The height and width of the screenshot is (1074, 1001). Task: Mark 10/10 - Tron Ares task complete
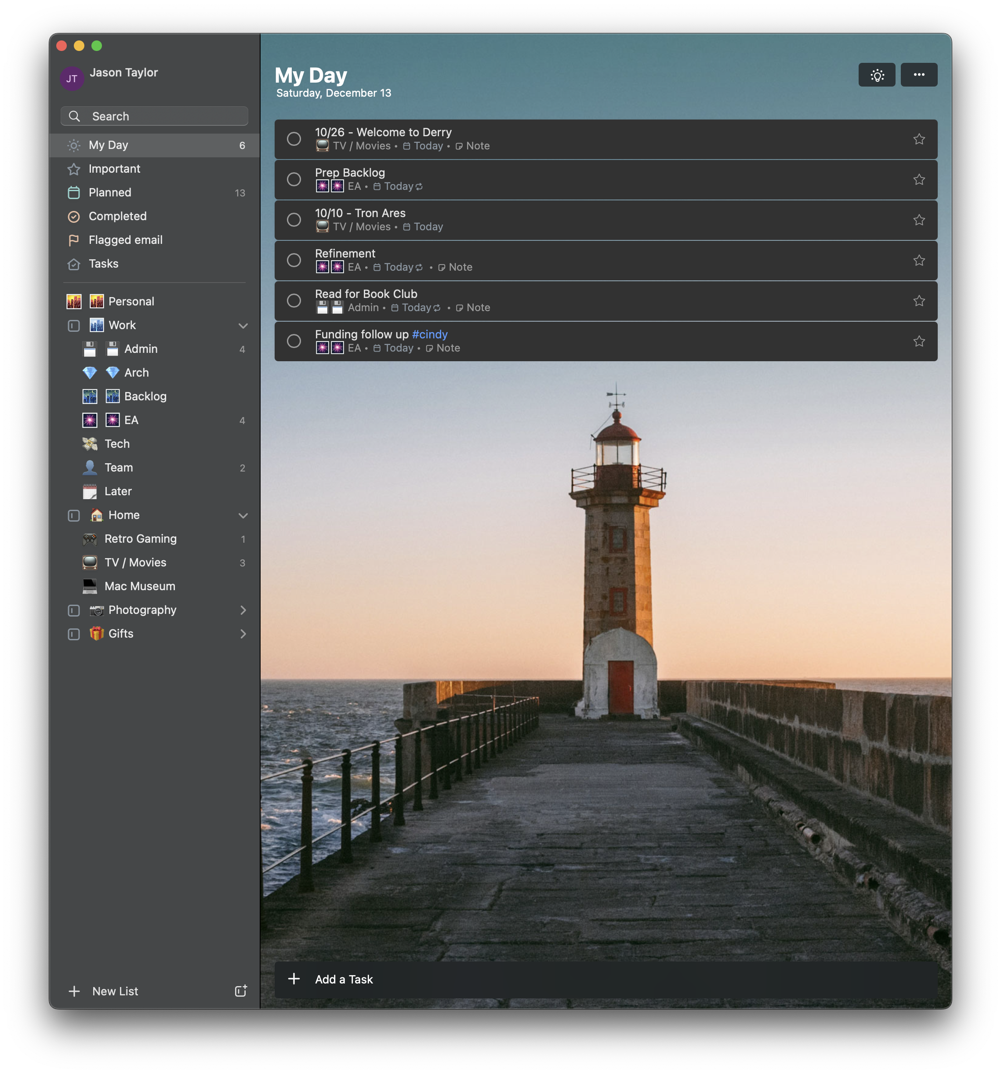coord(294,220)
